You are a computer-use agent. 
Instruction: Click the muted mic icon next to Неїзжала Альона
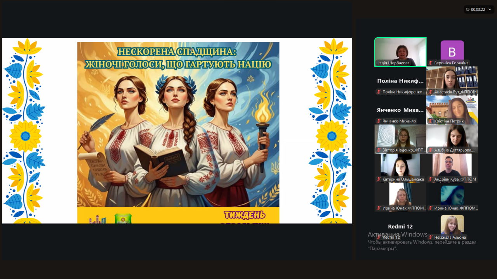[x=430, y=237]
